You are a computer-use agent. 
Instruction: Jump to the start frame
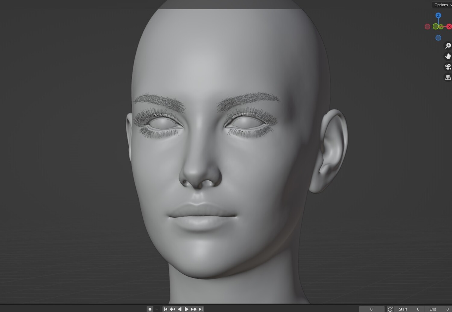(165, 309)
